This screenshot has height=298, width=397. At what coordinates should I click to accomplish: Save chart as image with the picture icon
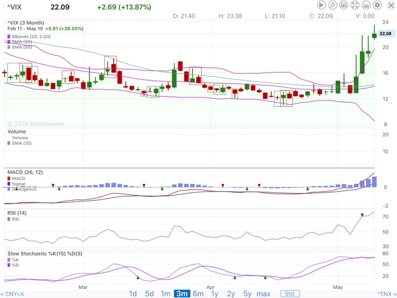click(343, 5)
